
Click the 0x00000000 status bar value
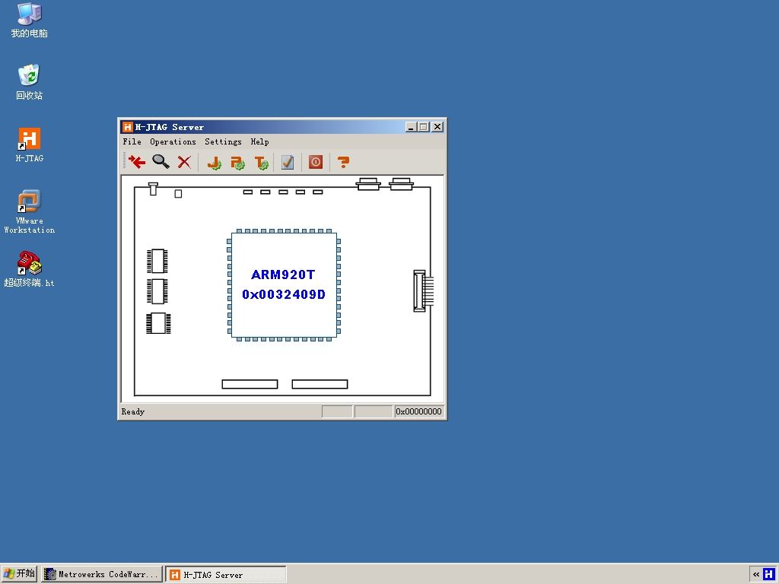tap(418, 411)
